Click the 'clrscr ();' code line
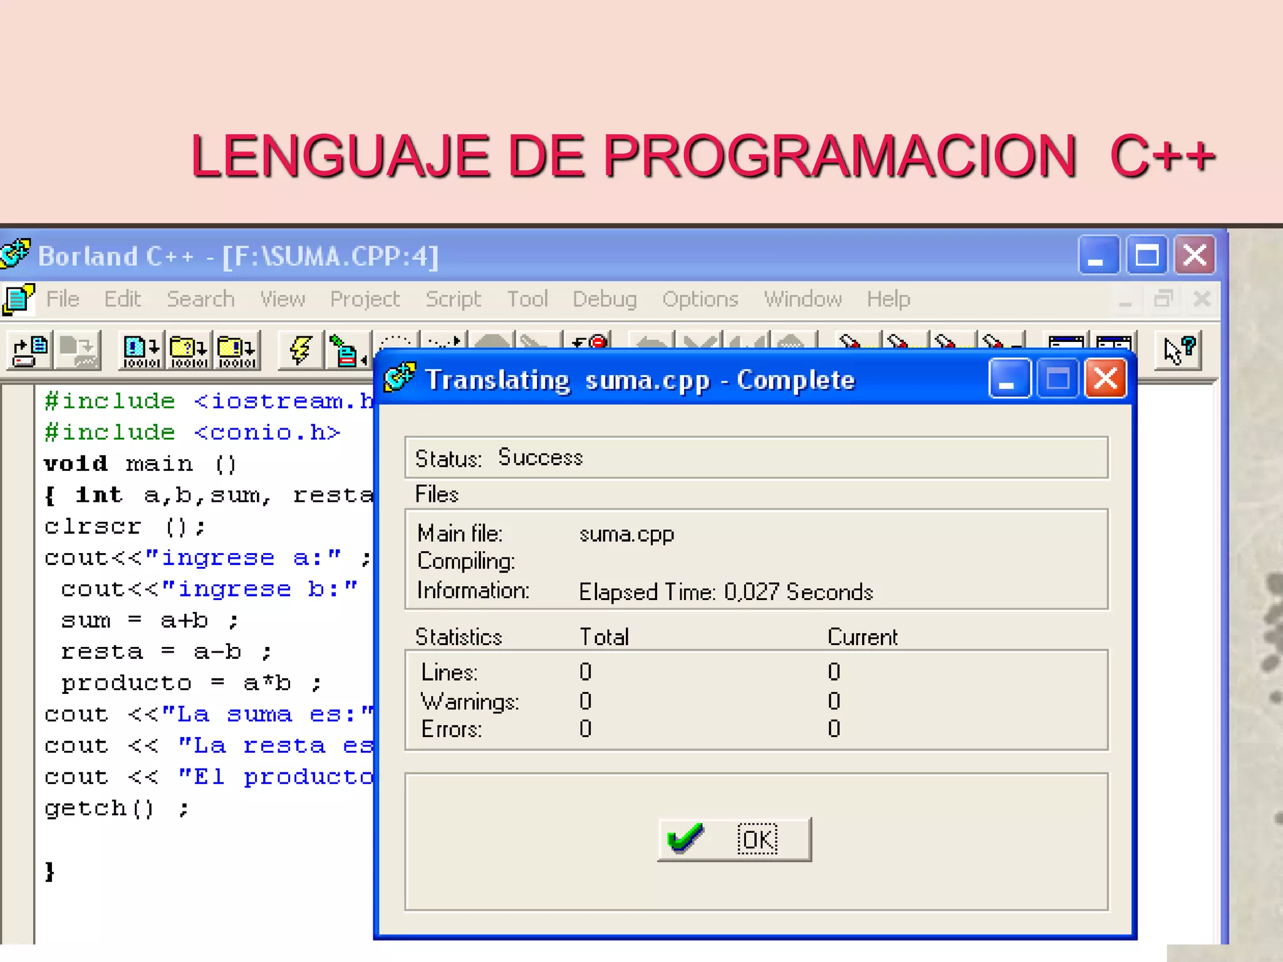Screen dimensions: 1283x962 [125, 527]
